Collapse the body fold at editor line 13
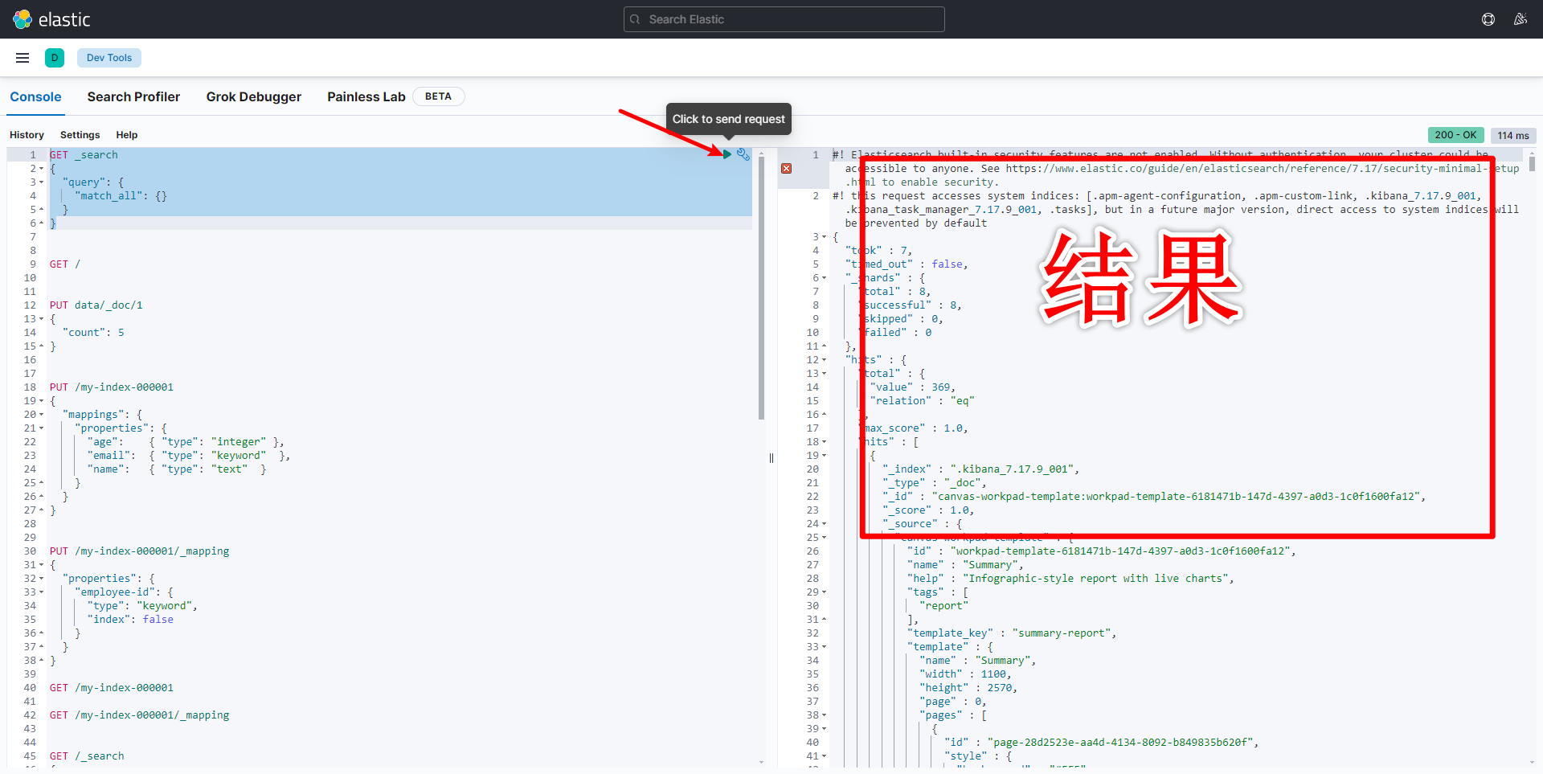Viewport: 1543px width, 774px height. tap(42, 319)
